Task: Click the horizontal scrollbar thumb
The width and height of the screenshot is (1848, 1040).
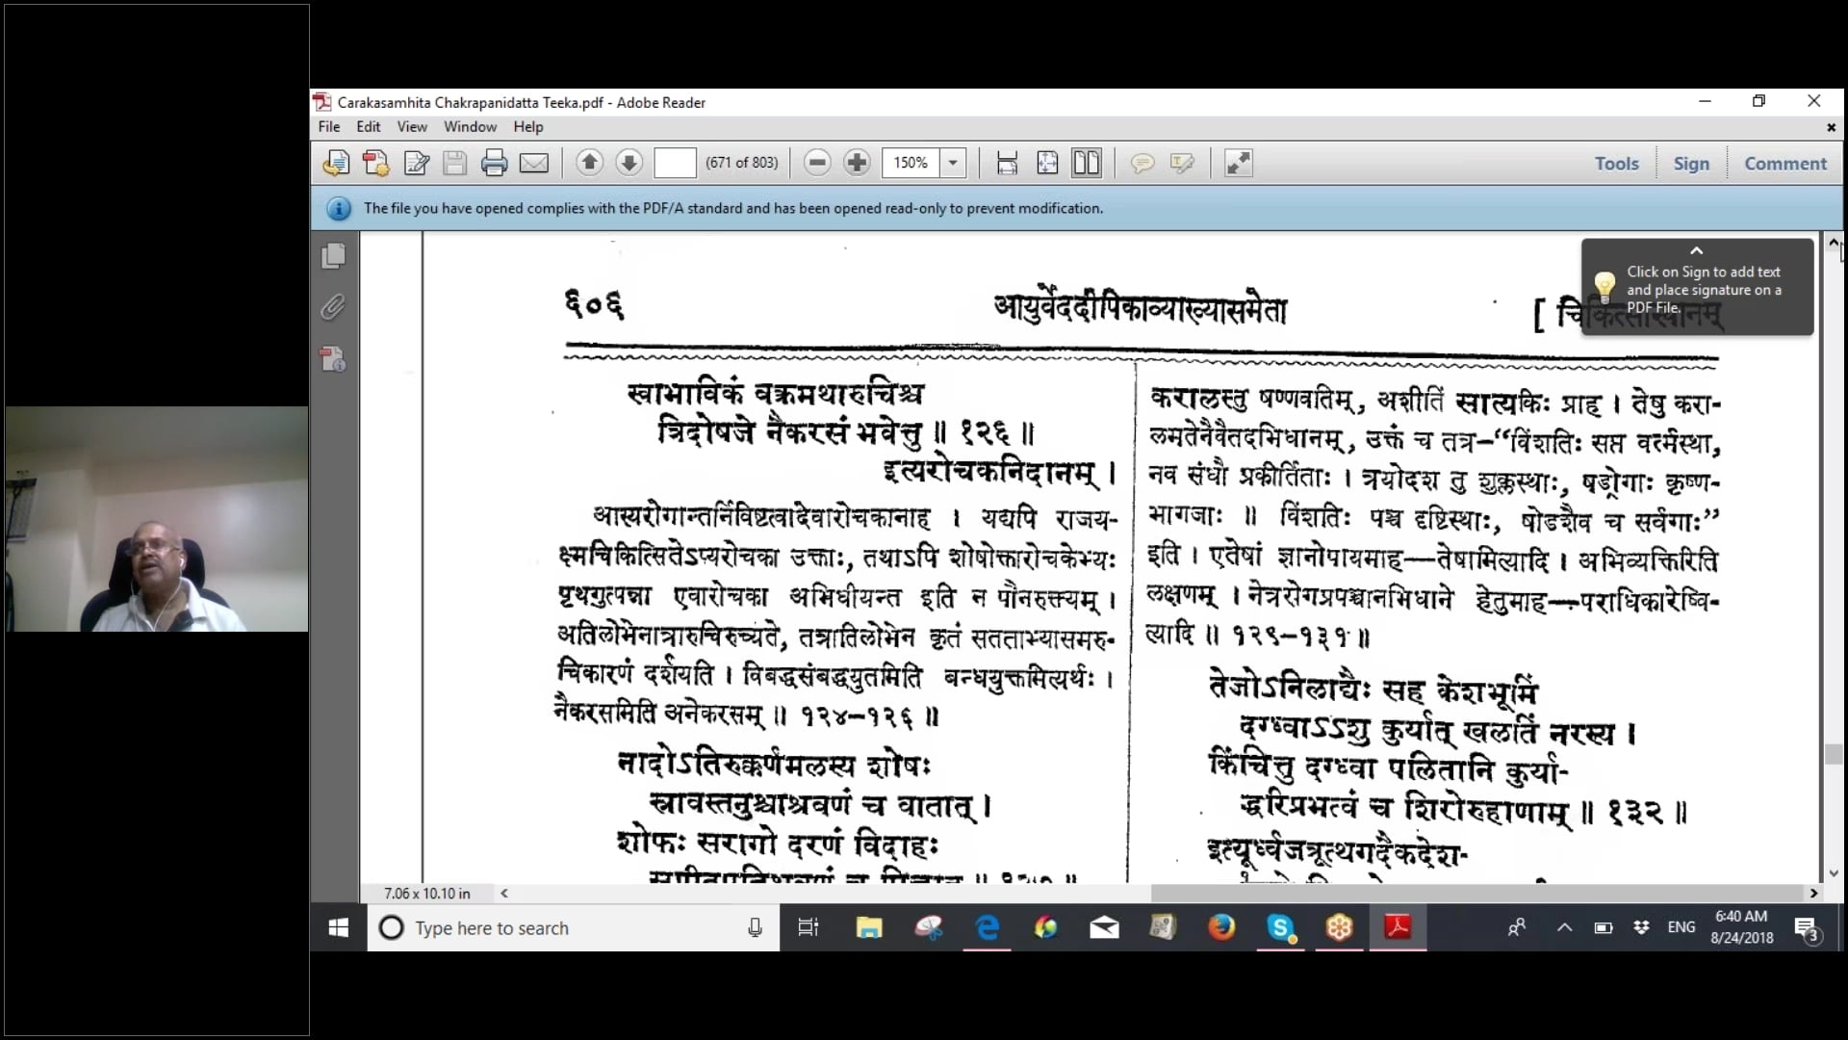Action: (x=1477, y=893)
